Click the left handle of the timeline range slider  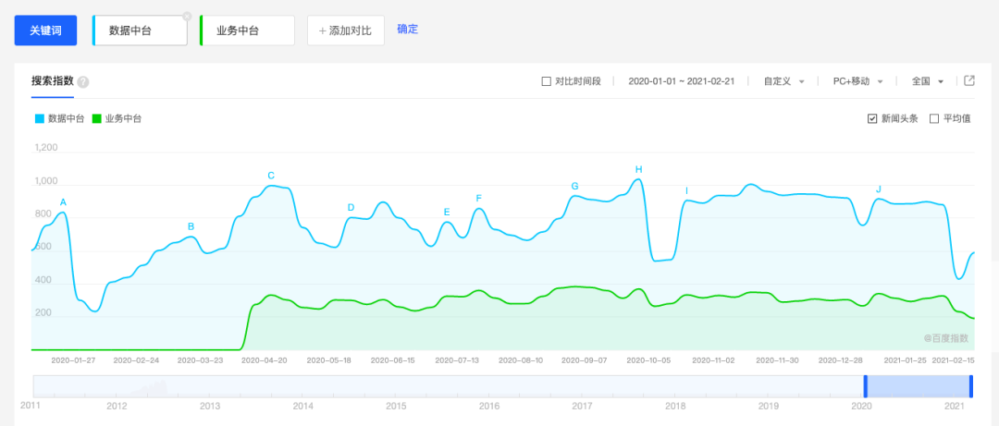[x=866, y=386]
